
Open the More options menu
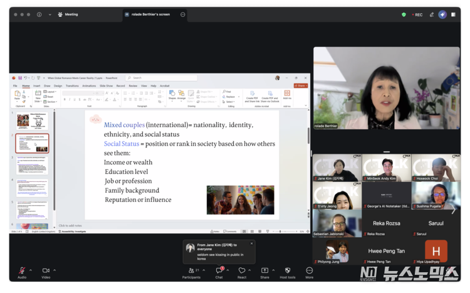(309, 270)
